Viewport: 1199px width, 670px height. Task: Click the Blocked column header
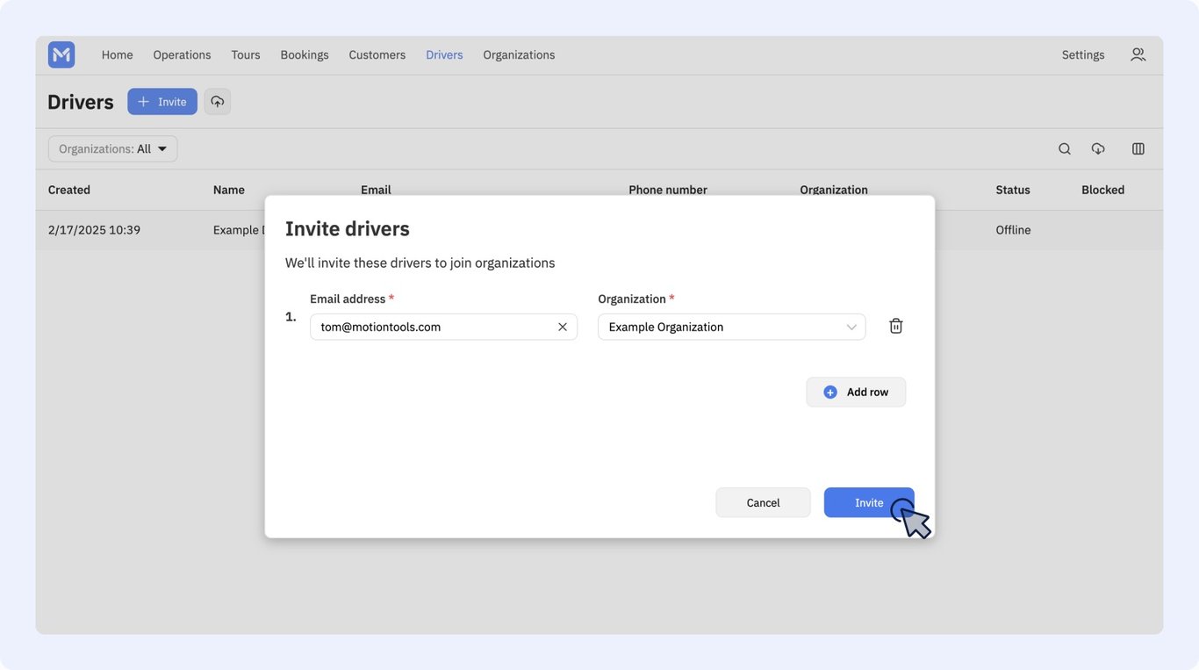(x=1102, y=190)
